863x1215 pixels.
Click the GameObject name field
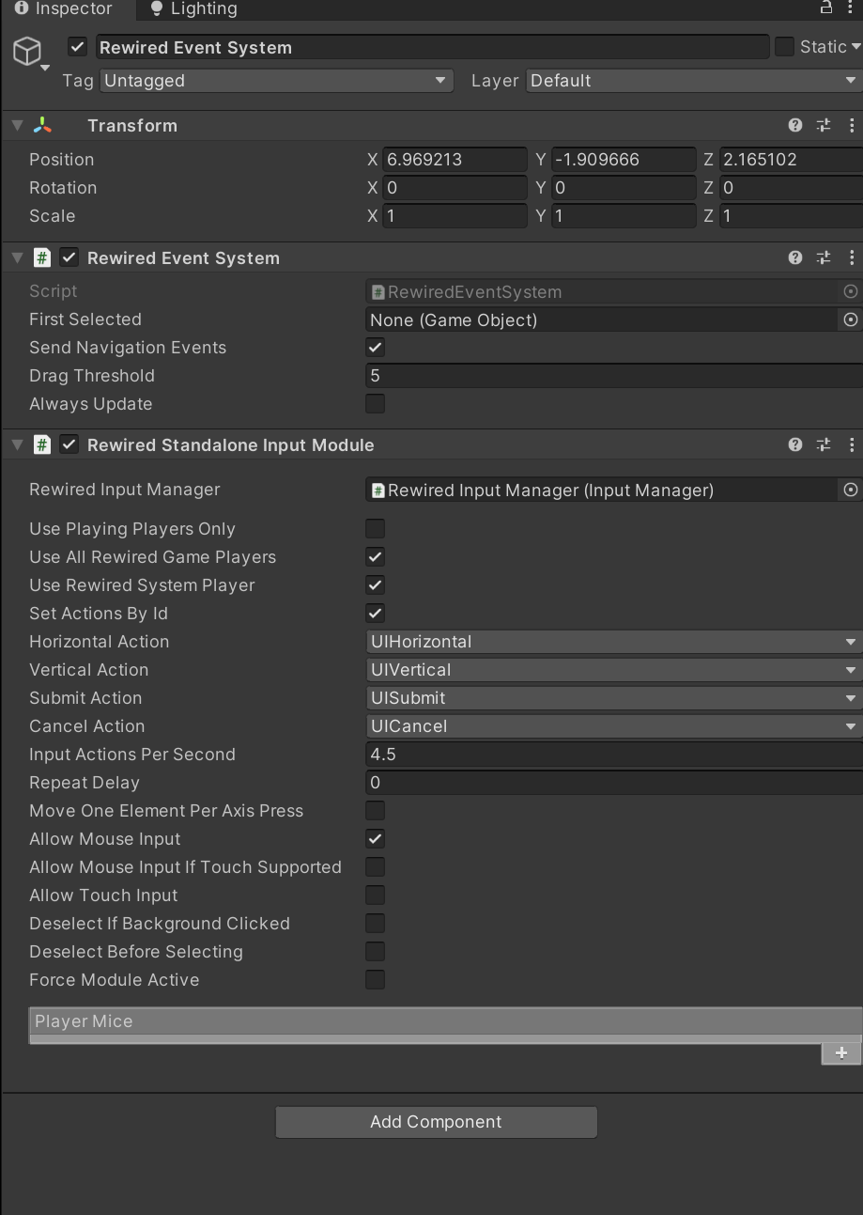coord(432,47)
